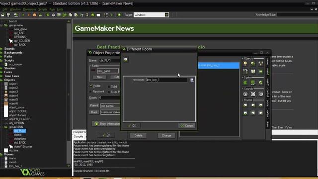318x179 pixels.
Task: Collapse the Scripts folder in the tree
Action: [x=1, y=61]
